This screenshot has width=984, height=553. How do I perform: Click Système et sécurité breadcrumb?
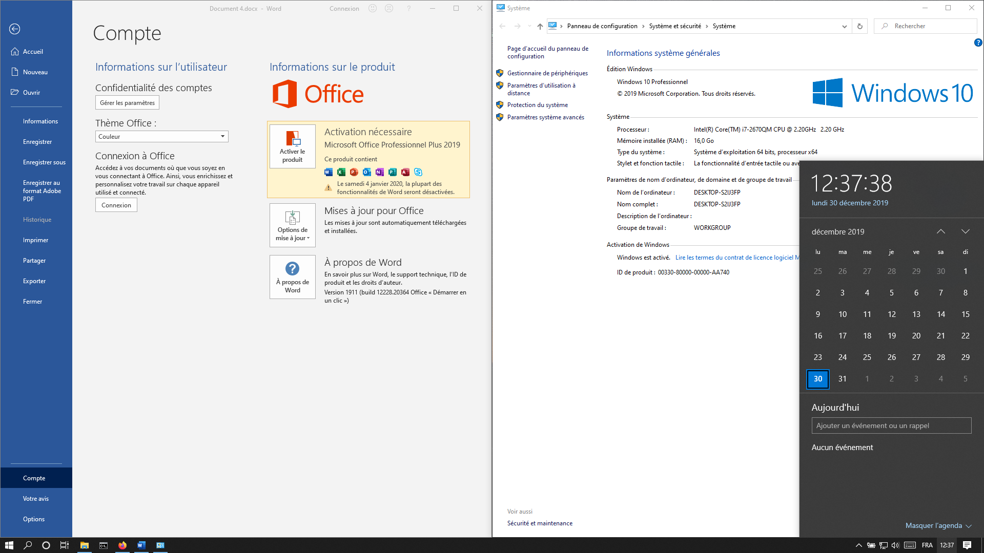point(675,26)
